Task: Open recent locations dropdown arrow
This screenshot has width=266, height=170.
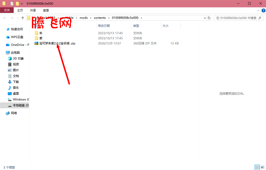Action: [17, 18]
